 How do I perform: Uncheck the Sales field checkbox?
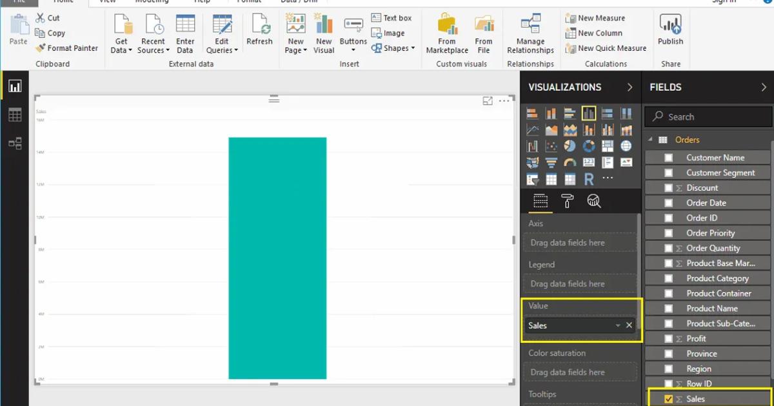pyautogui.click(x=668, y=398)
